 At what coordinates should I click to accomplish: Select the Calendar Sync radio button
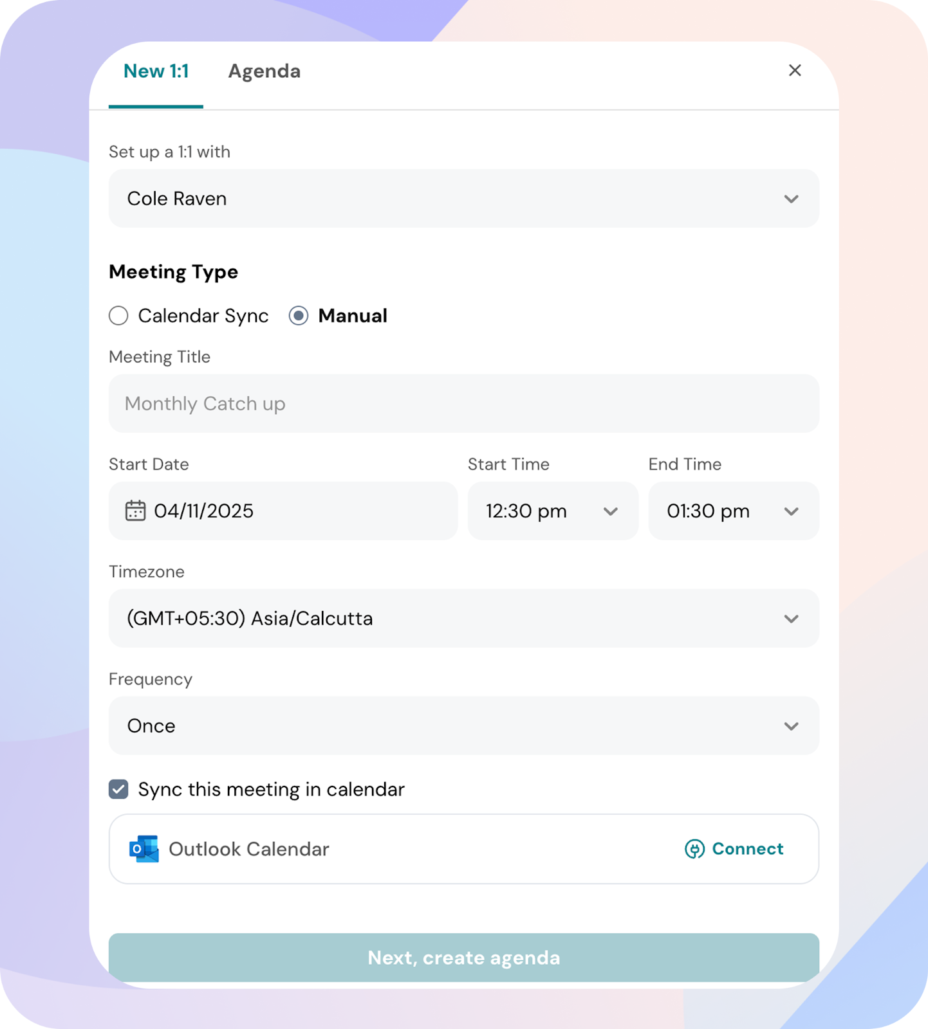(118, 316)
